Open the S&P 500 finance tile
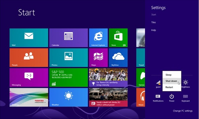 [68, 77]
